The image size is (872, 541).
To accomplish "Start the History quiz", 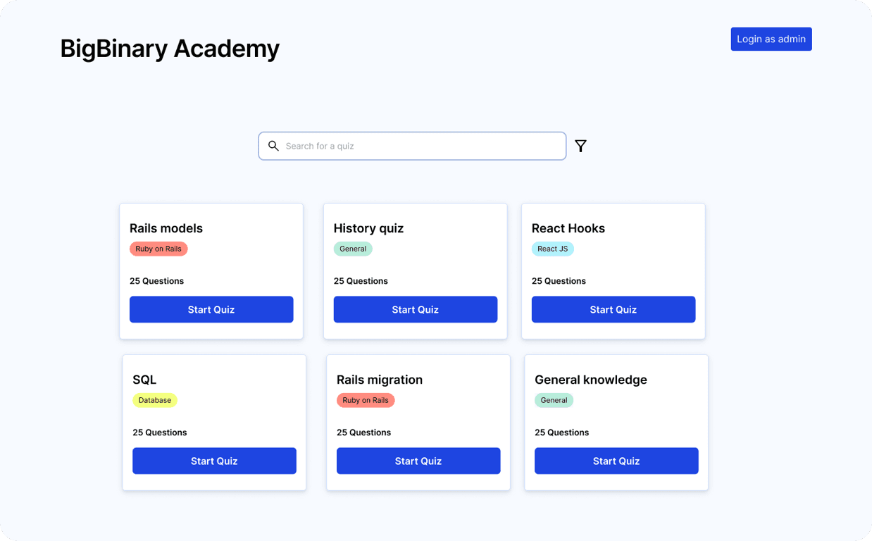I will pos(415,309).
